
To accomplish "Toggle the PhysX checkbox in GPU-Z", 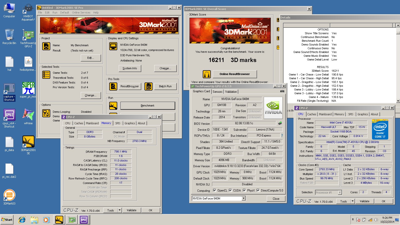I will (x=244, y=190).
